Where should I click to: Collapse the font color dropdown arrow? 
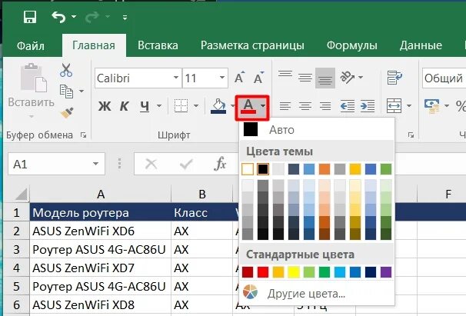pos(263,105)
